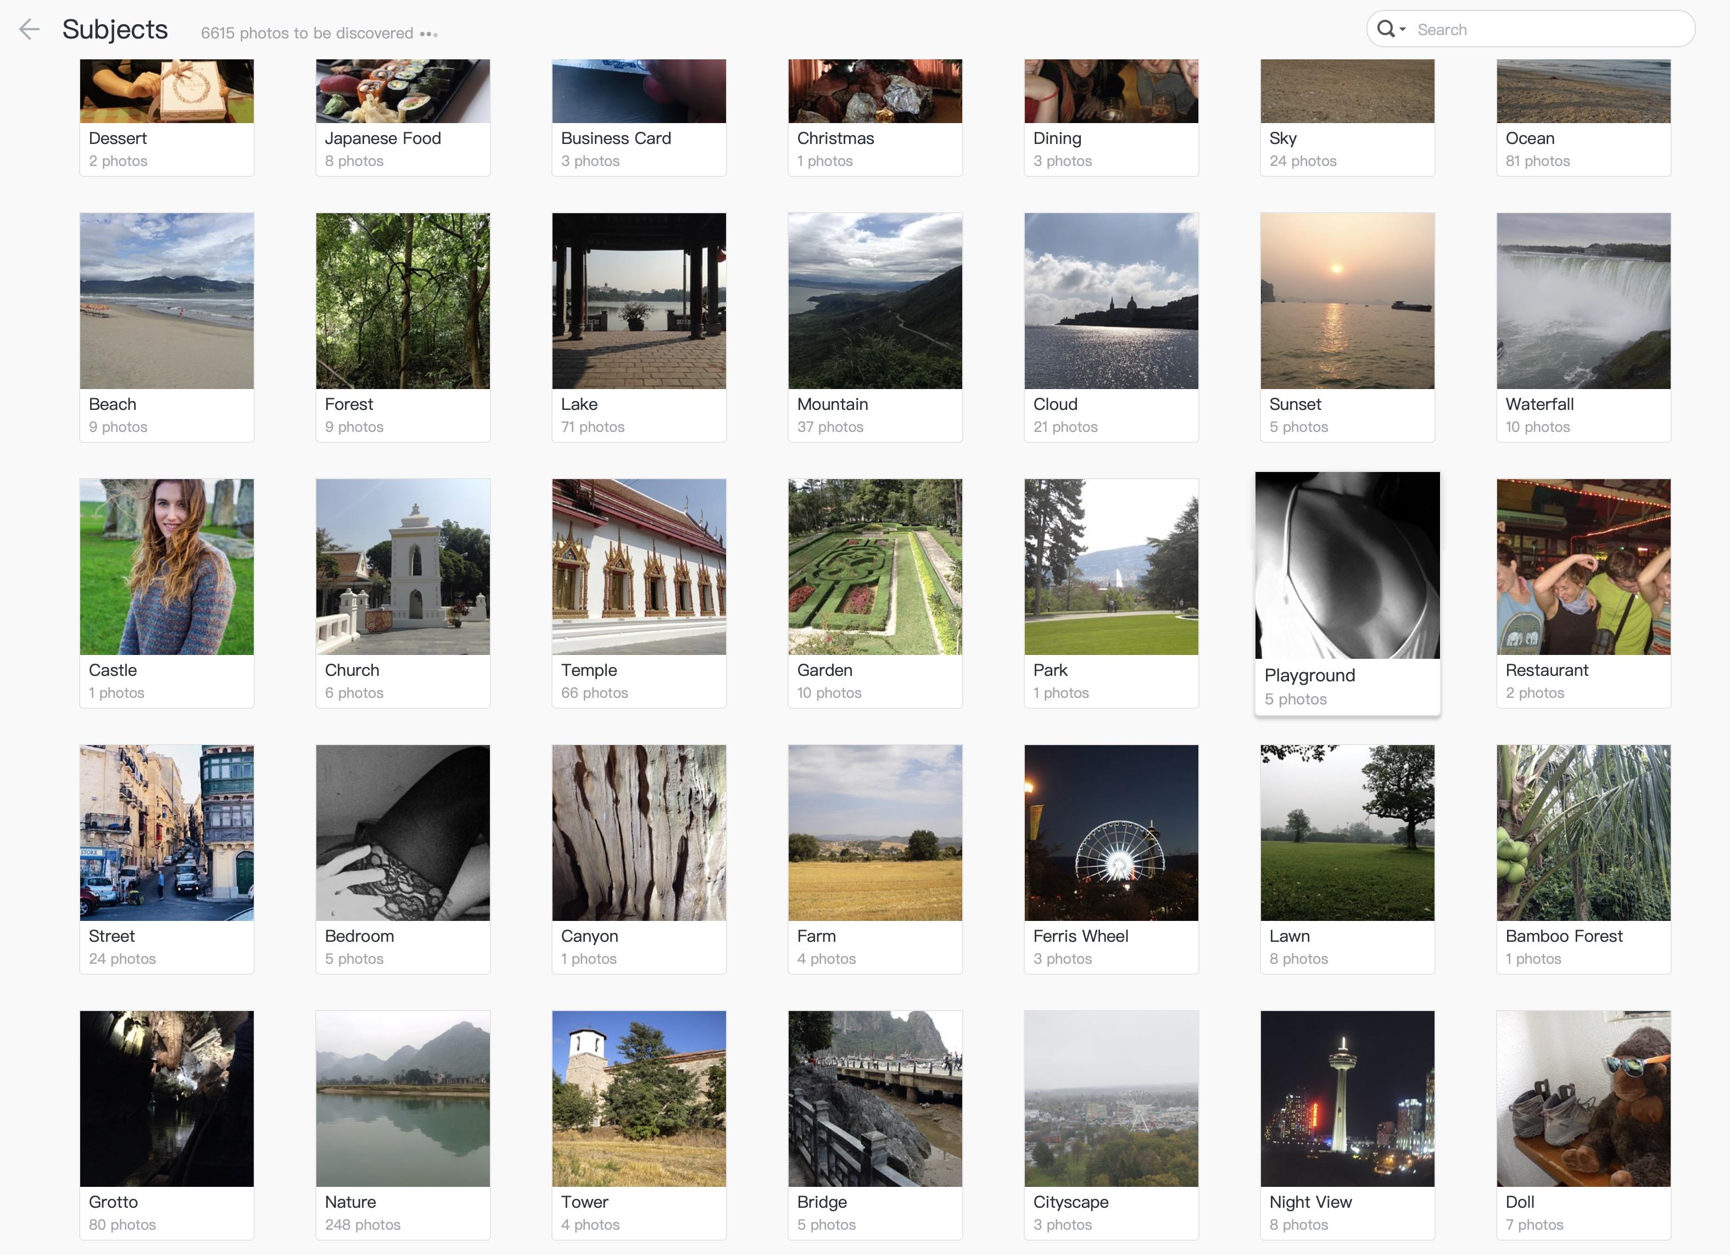Open the three-dots discovery status indicator
This screenshot has height=1255, width=1730.
pos(429,34)
